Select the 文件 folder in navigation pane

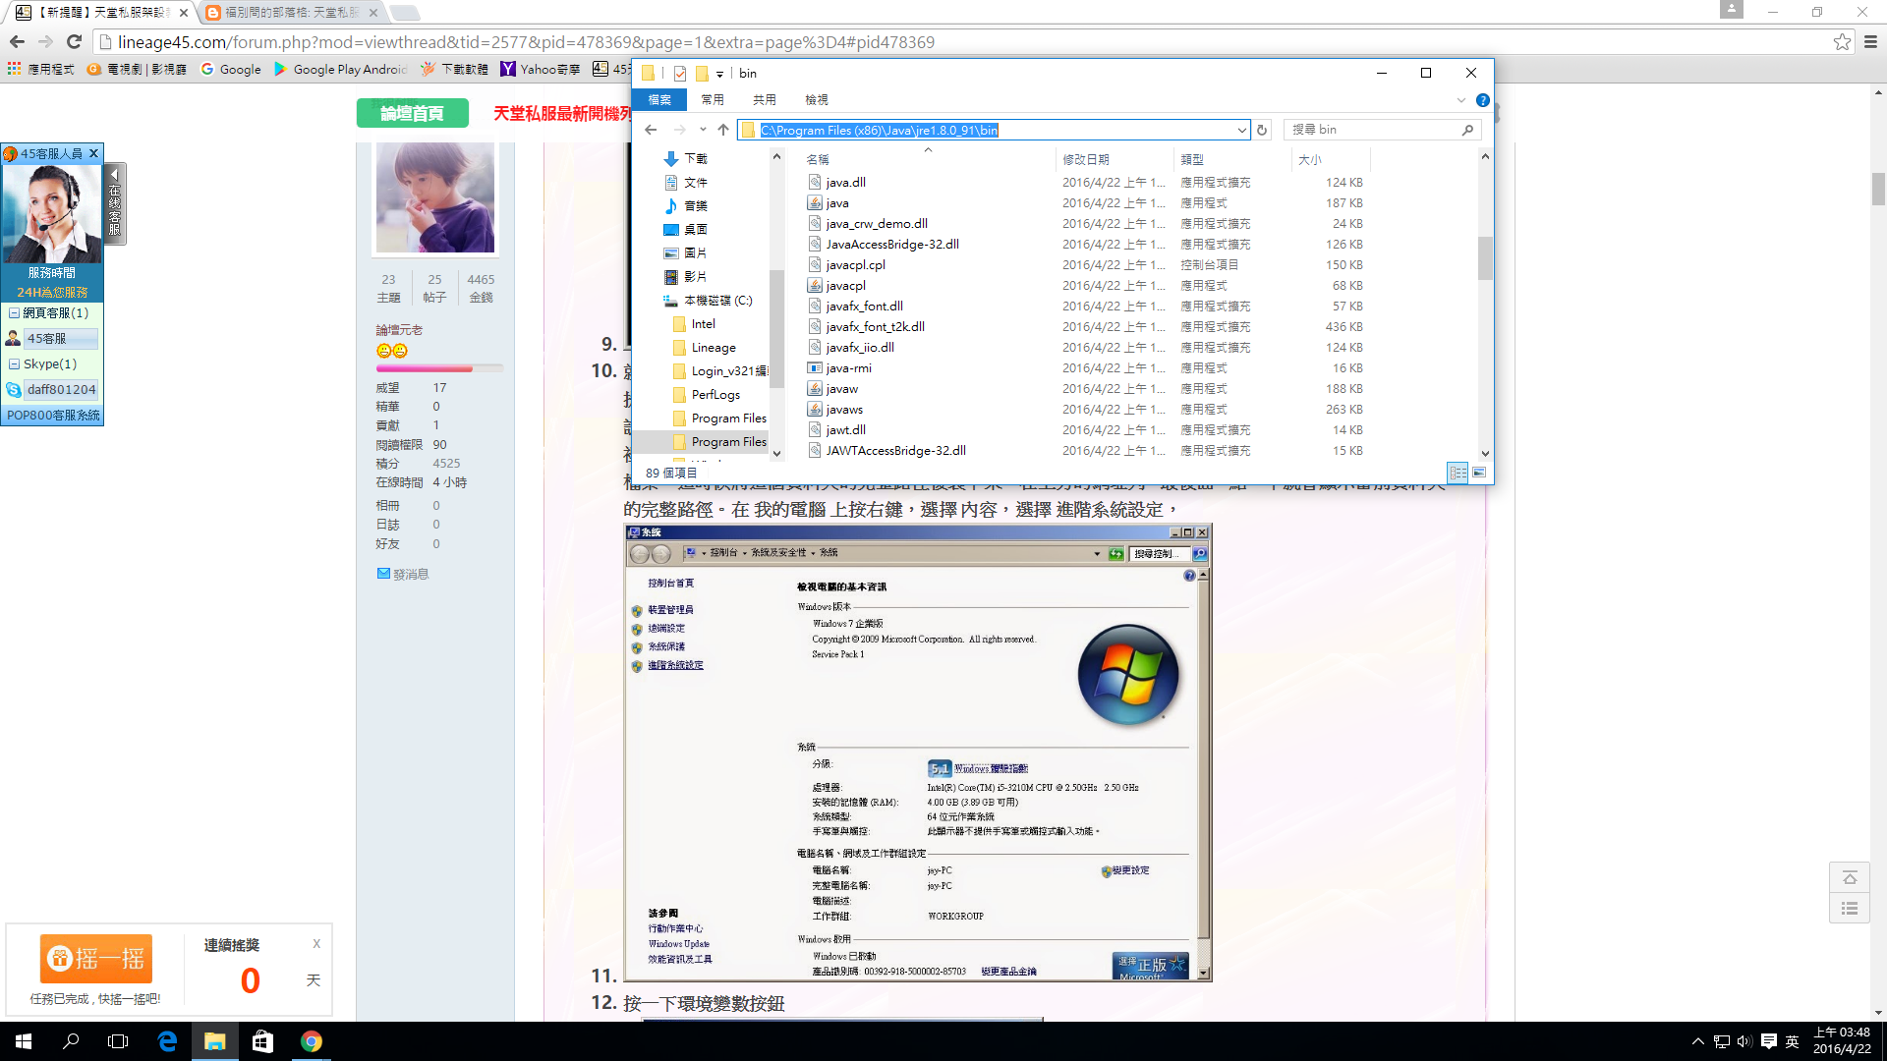(696, 183)
